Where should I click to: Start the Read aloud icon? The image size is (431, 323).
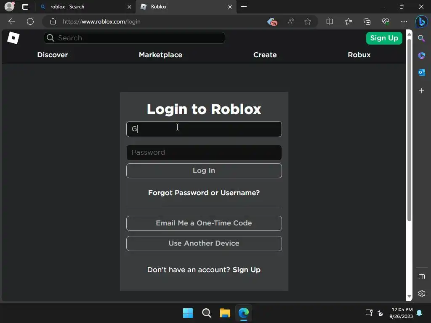(291, 21)
